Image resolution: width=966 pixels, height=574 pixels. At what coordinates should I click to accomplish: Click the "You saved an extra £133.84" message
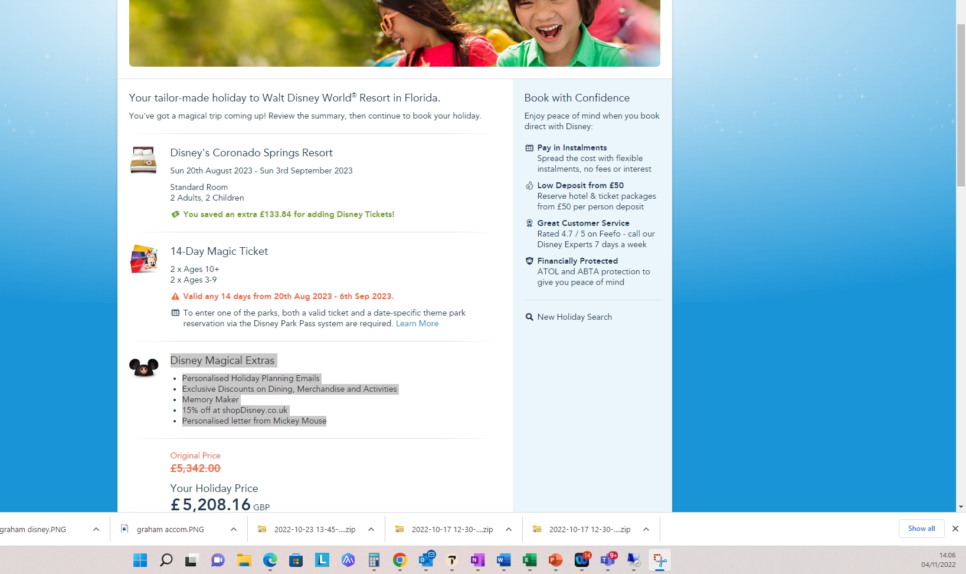coord(289,214)
